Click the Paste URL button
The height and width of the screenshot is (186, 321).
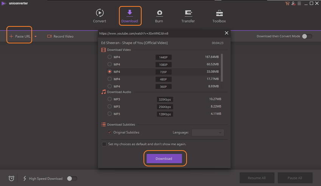(x=20, y=36)
